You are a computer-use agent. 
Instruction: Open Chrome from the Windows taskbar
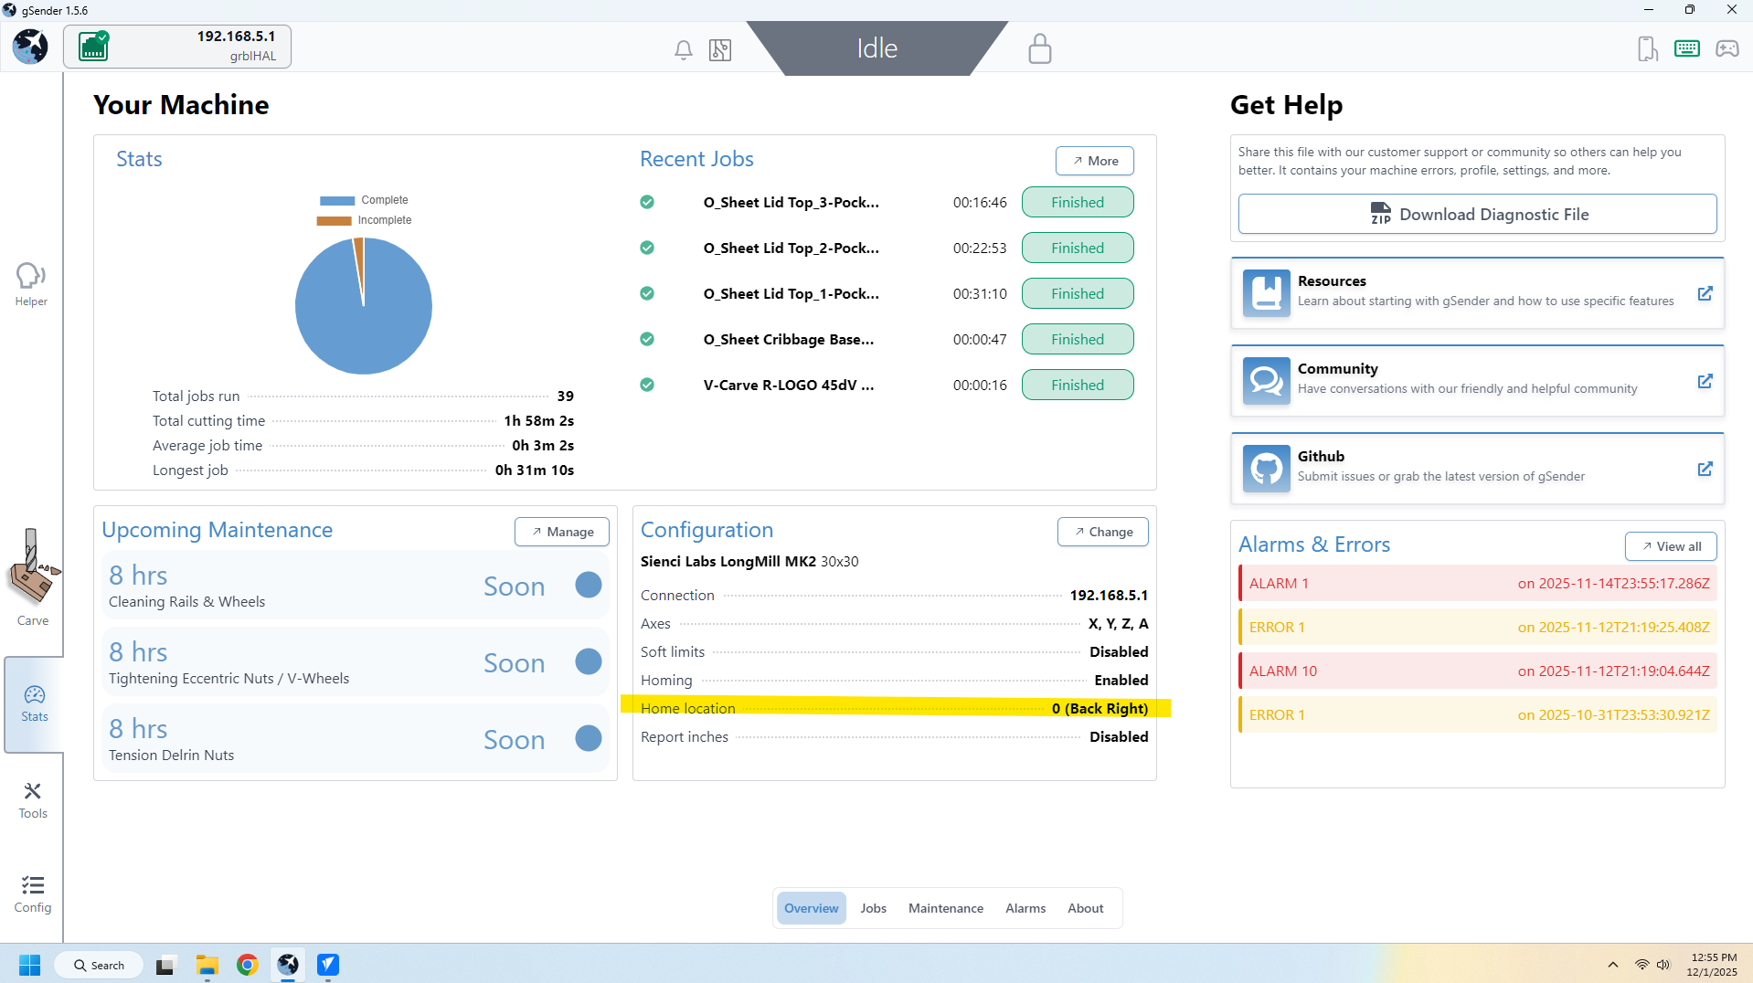(247, 965)
